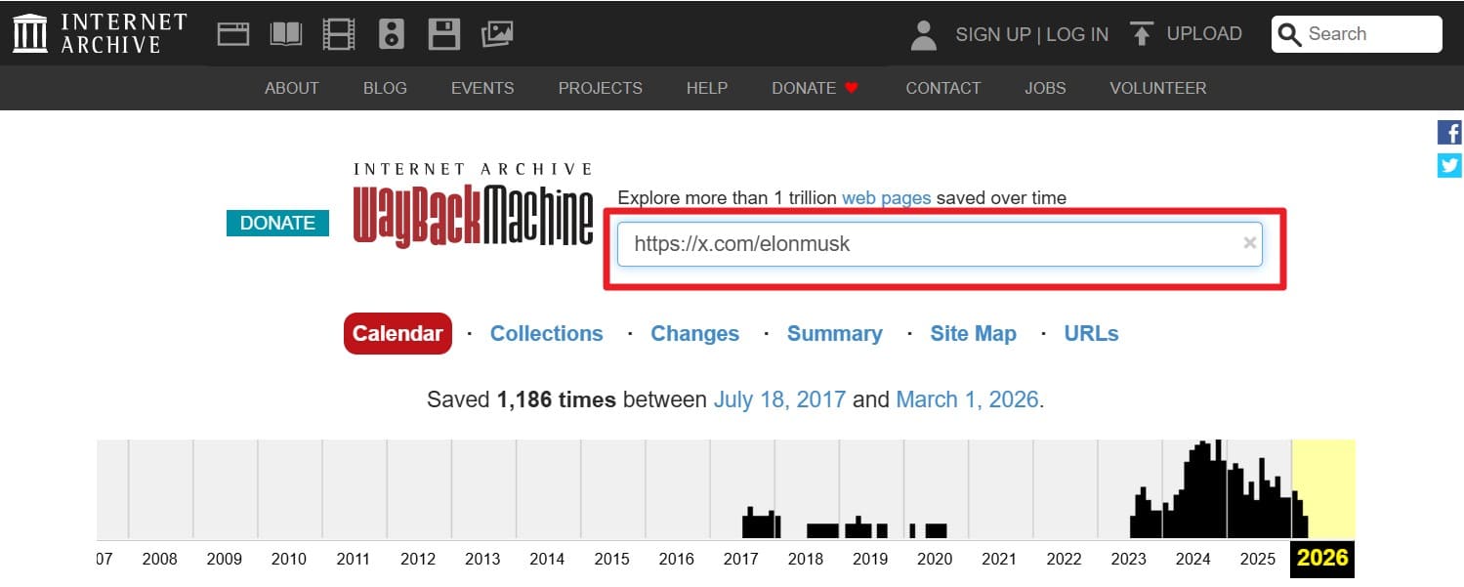Select year 2014 on the timeline
Screen dimensions: 1464x587
[547, 559]
